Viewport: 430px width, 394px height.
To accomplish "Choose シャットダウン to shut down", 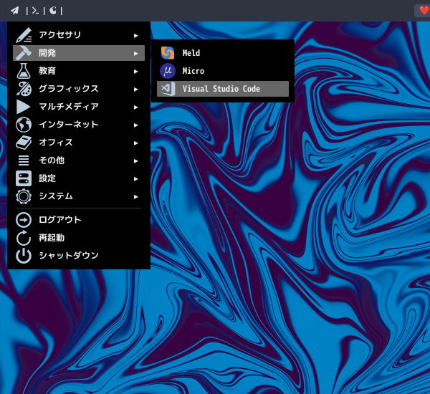I will (x=79, y=256).
